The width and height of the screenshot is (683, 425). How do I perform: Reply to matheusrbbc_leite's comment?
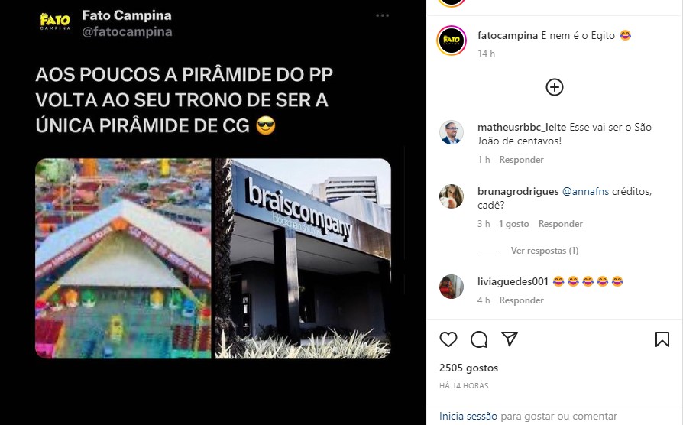click(x=521, y=160)
